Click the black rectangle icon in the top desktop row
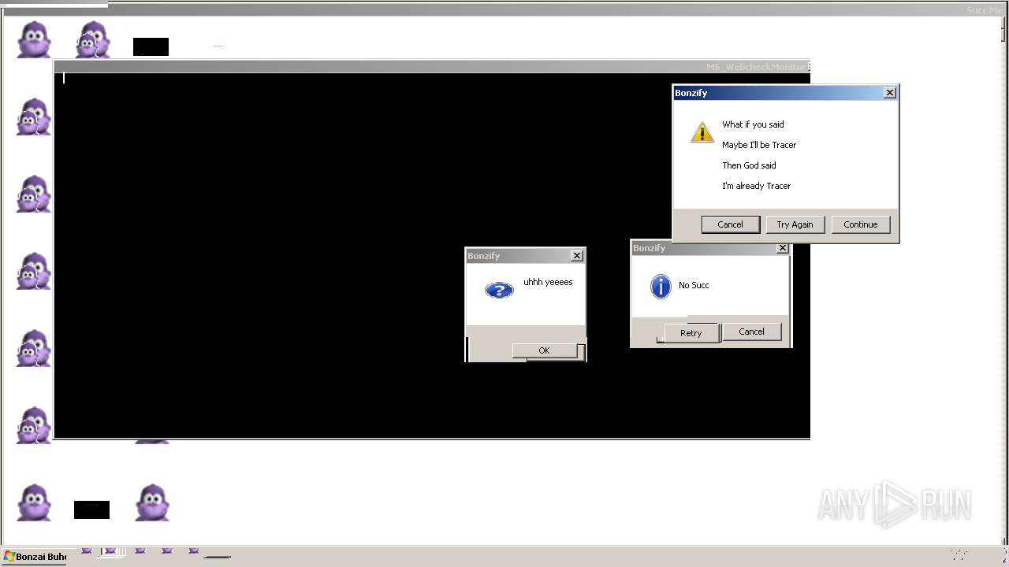1009x567 pixels. point(151,46)
